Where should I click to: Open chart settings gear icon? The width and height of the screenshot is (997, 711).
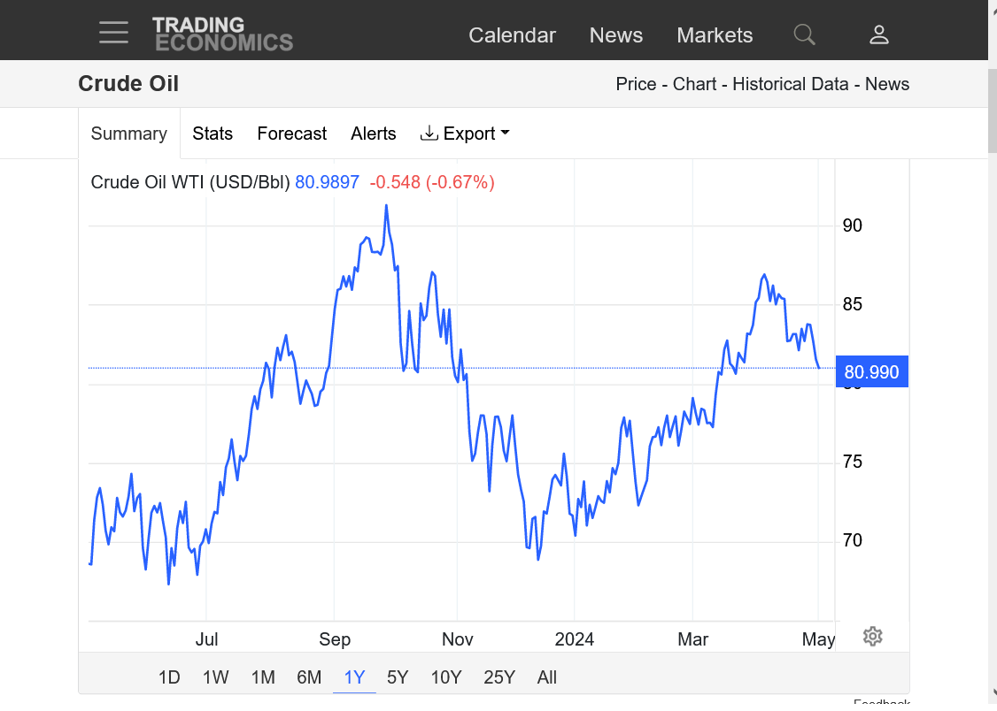[872, 636]
